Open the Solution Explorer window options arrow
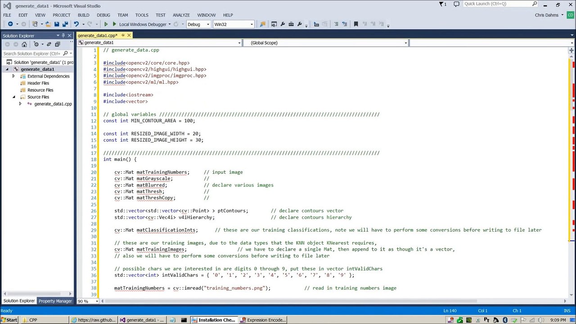 [57, 36]
